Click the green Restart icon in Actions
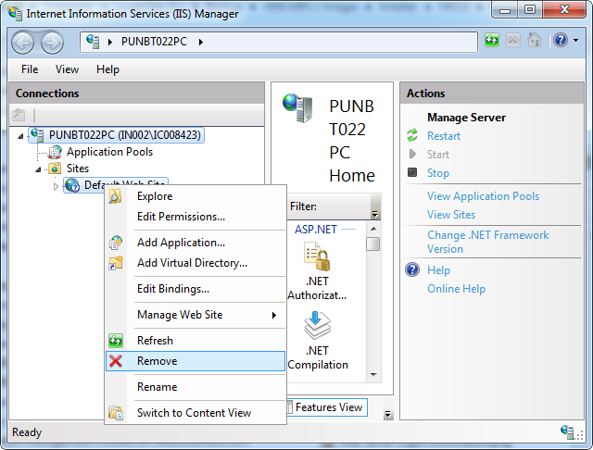Image resolution: width=593 pixels, height=450 pixels. coord(412,136)
